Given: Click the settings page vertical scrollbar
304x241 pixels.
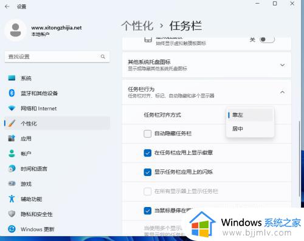Looking at the screenshot, I should [299, 158].
